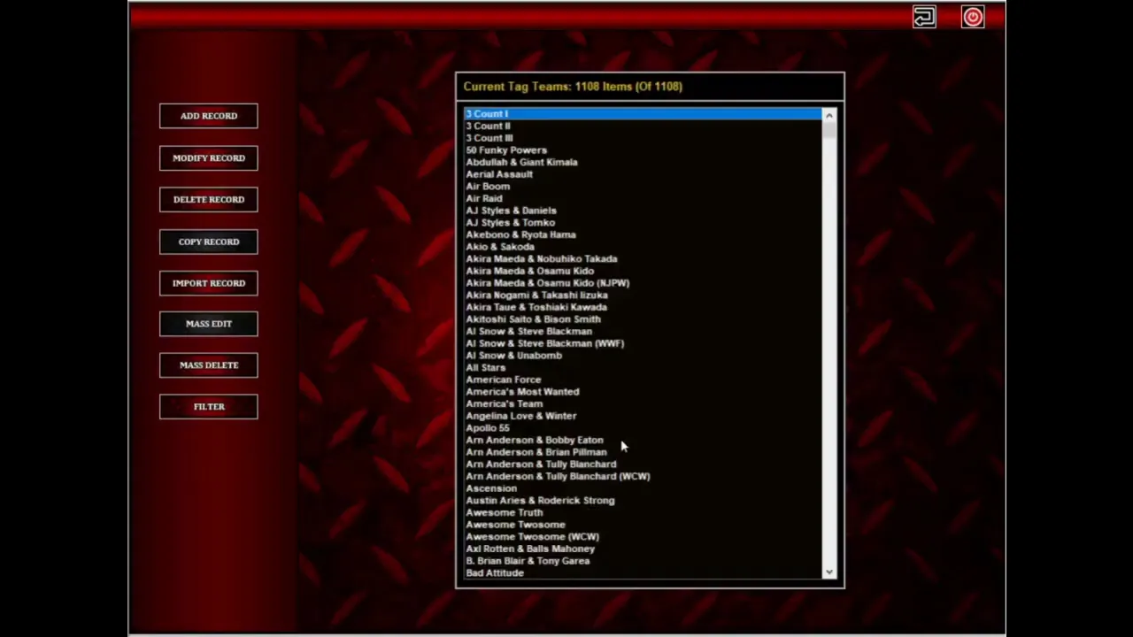
Task: Select 'Akebono & Ryota Hama'
Action: click(x=644, y=234)
